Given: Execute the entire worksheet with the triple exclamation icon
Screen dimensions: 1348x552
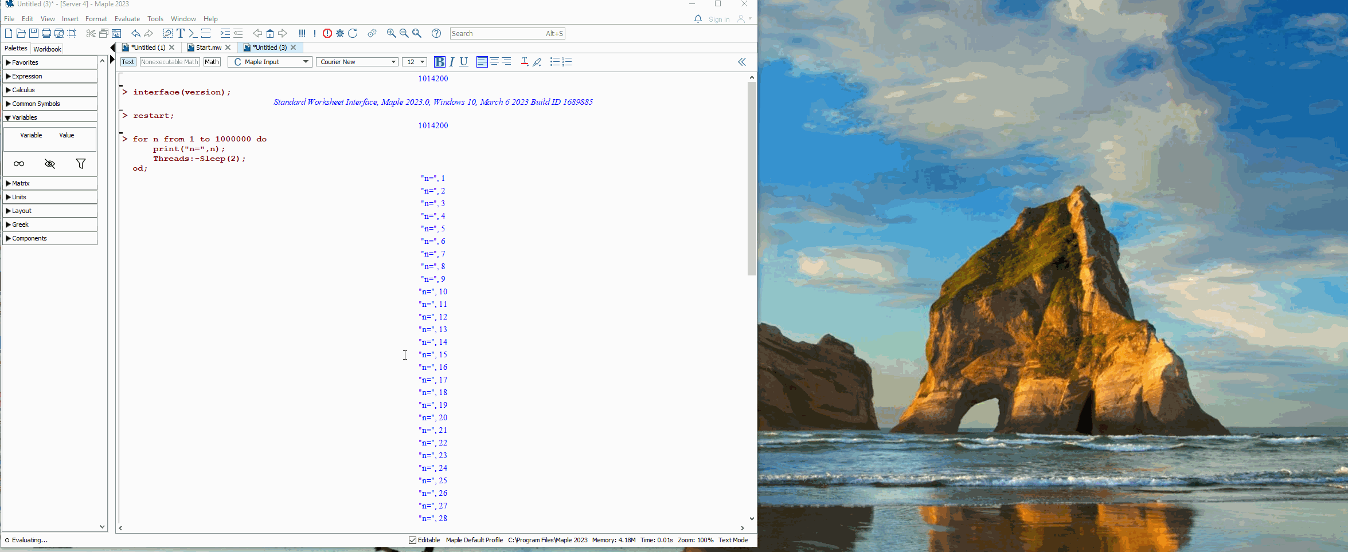Looking at the screenshot, I should click(x=302, y=33).
